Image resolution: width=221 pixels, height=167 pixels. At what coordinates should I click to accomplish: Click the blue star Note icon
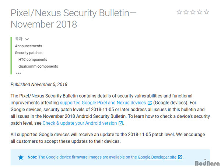click(x=21, y=157)
